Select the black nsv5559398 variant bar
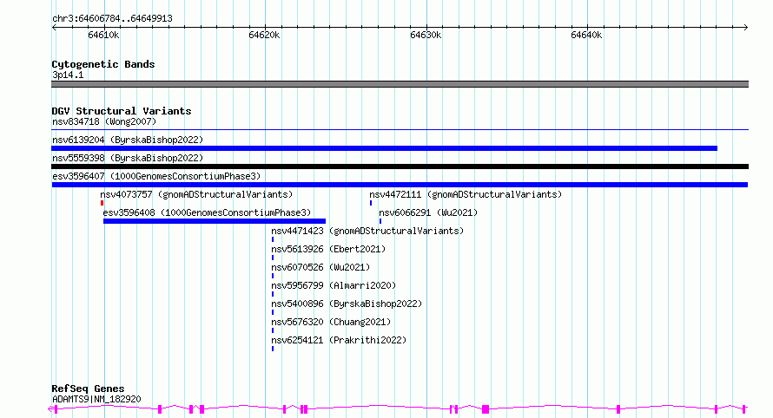The width and height of the screenshot is (773, 418). click(x=400, y=167)
